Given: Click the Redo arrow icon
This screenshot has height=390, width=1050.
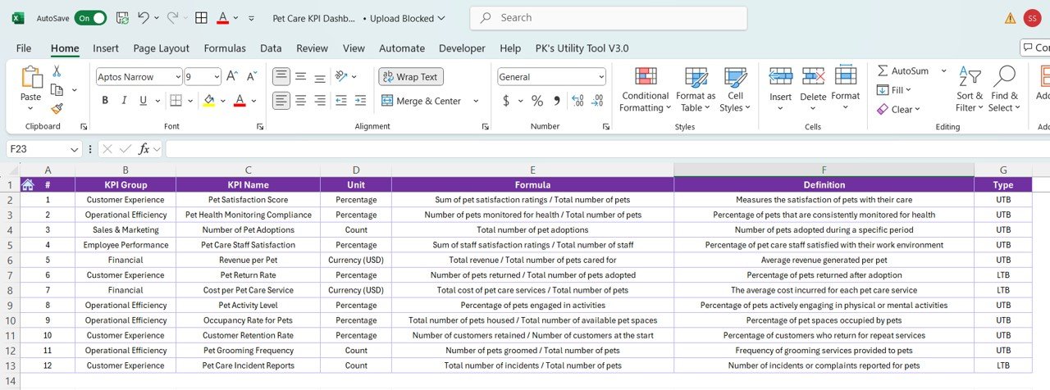Looking at the screenshot, I should click(172, 17).
